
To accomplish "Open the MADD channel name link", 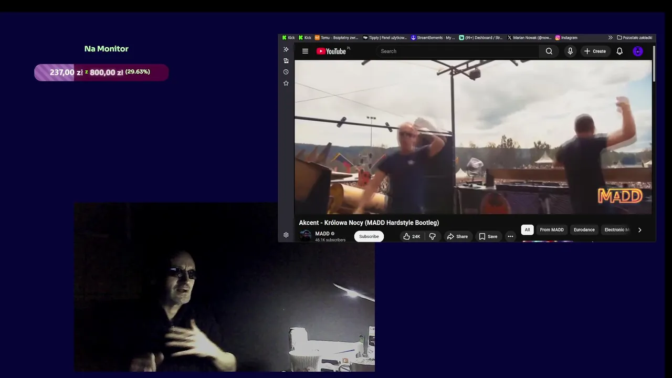I will [x=322, y=234].
